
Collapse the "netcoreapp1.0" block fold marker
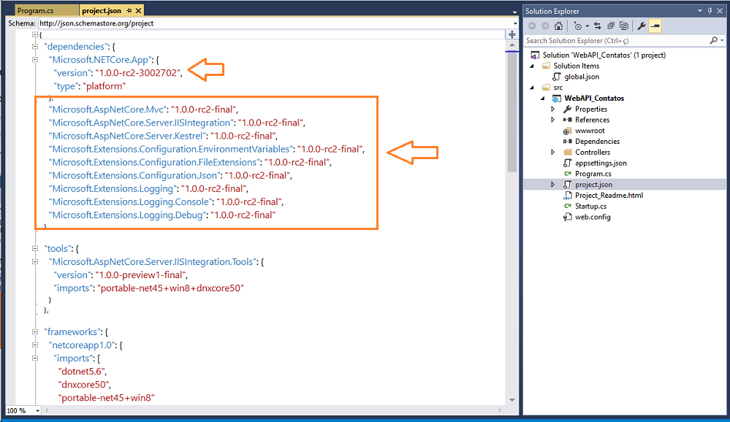pyautogui.click(x=35, y=345)
